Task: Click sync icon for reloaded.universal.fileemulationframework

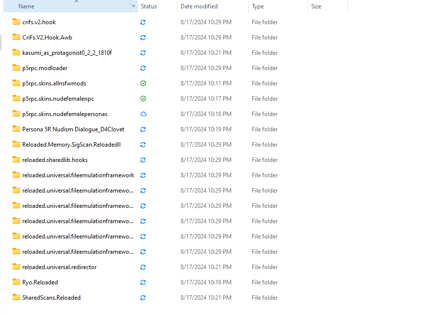Action: [143, 175]
